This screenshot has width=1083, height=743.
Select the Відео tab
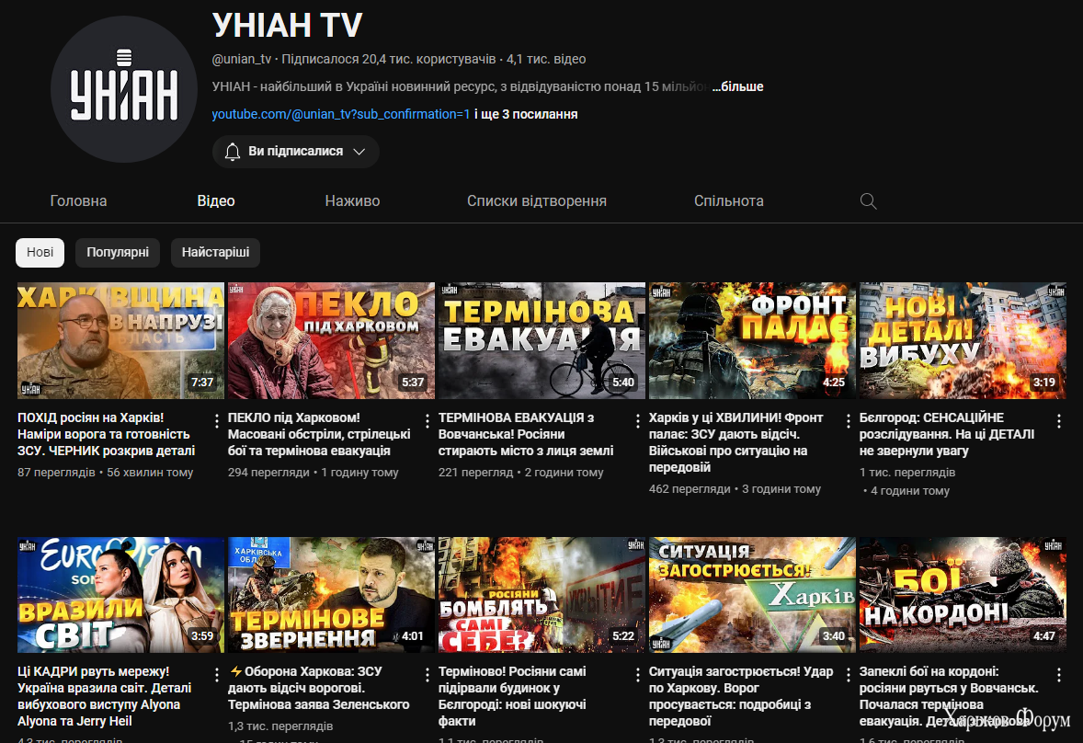(216, 201)
